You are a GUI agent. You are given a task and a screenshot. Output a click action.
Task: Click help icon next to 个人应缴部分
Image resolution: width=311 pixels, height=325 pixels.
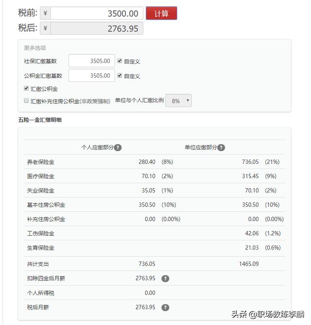tap(118, 147)
